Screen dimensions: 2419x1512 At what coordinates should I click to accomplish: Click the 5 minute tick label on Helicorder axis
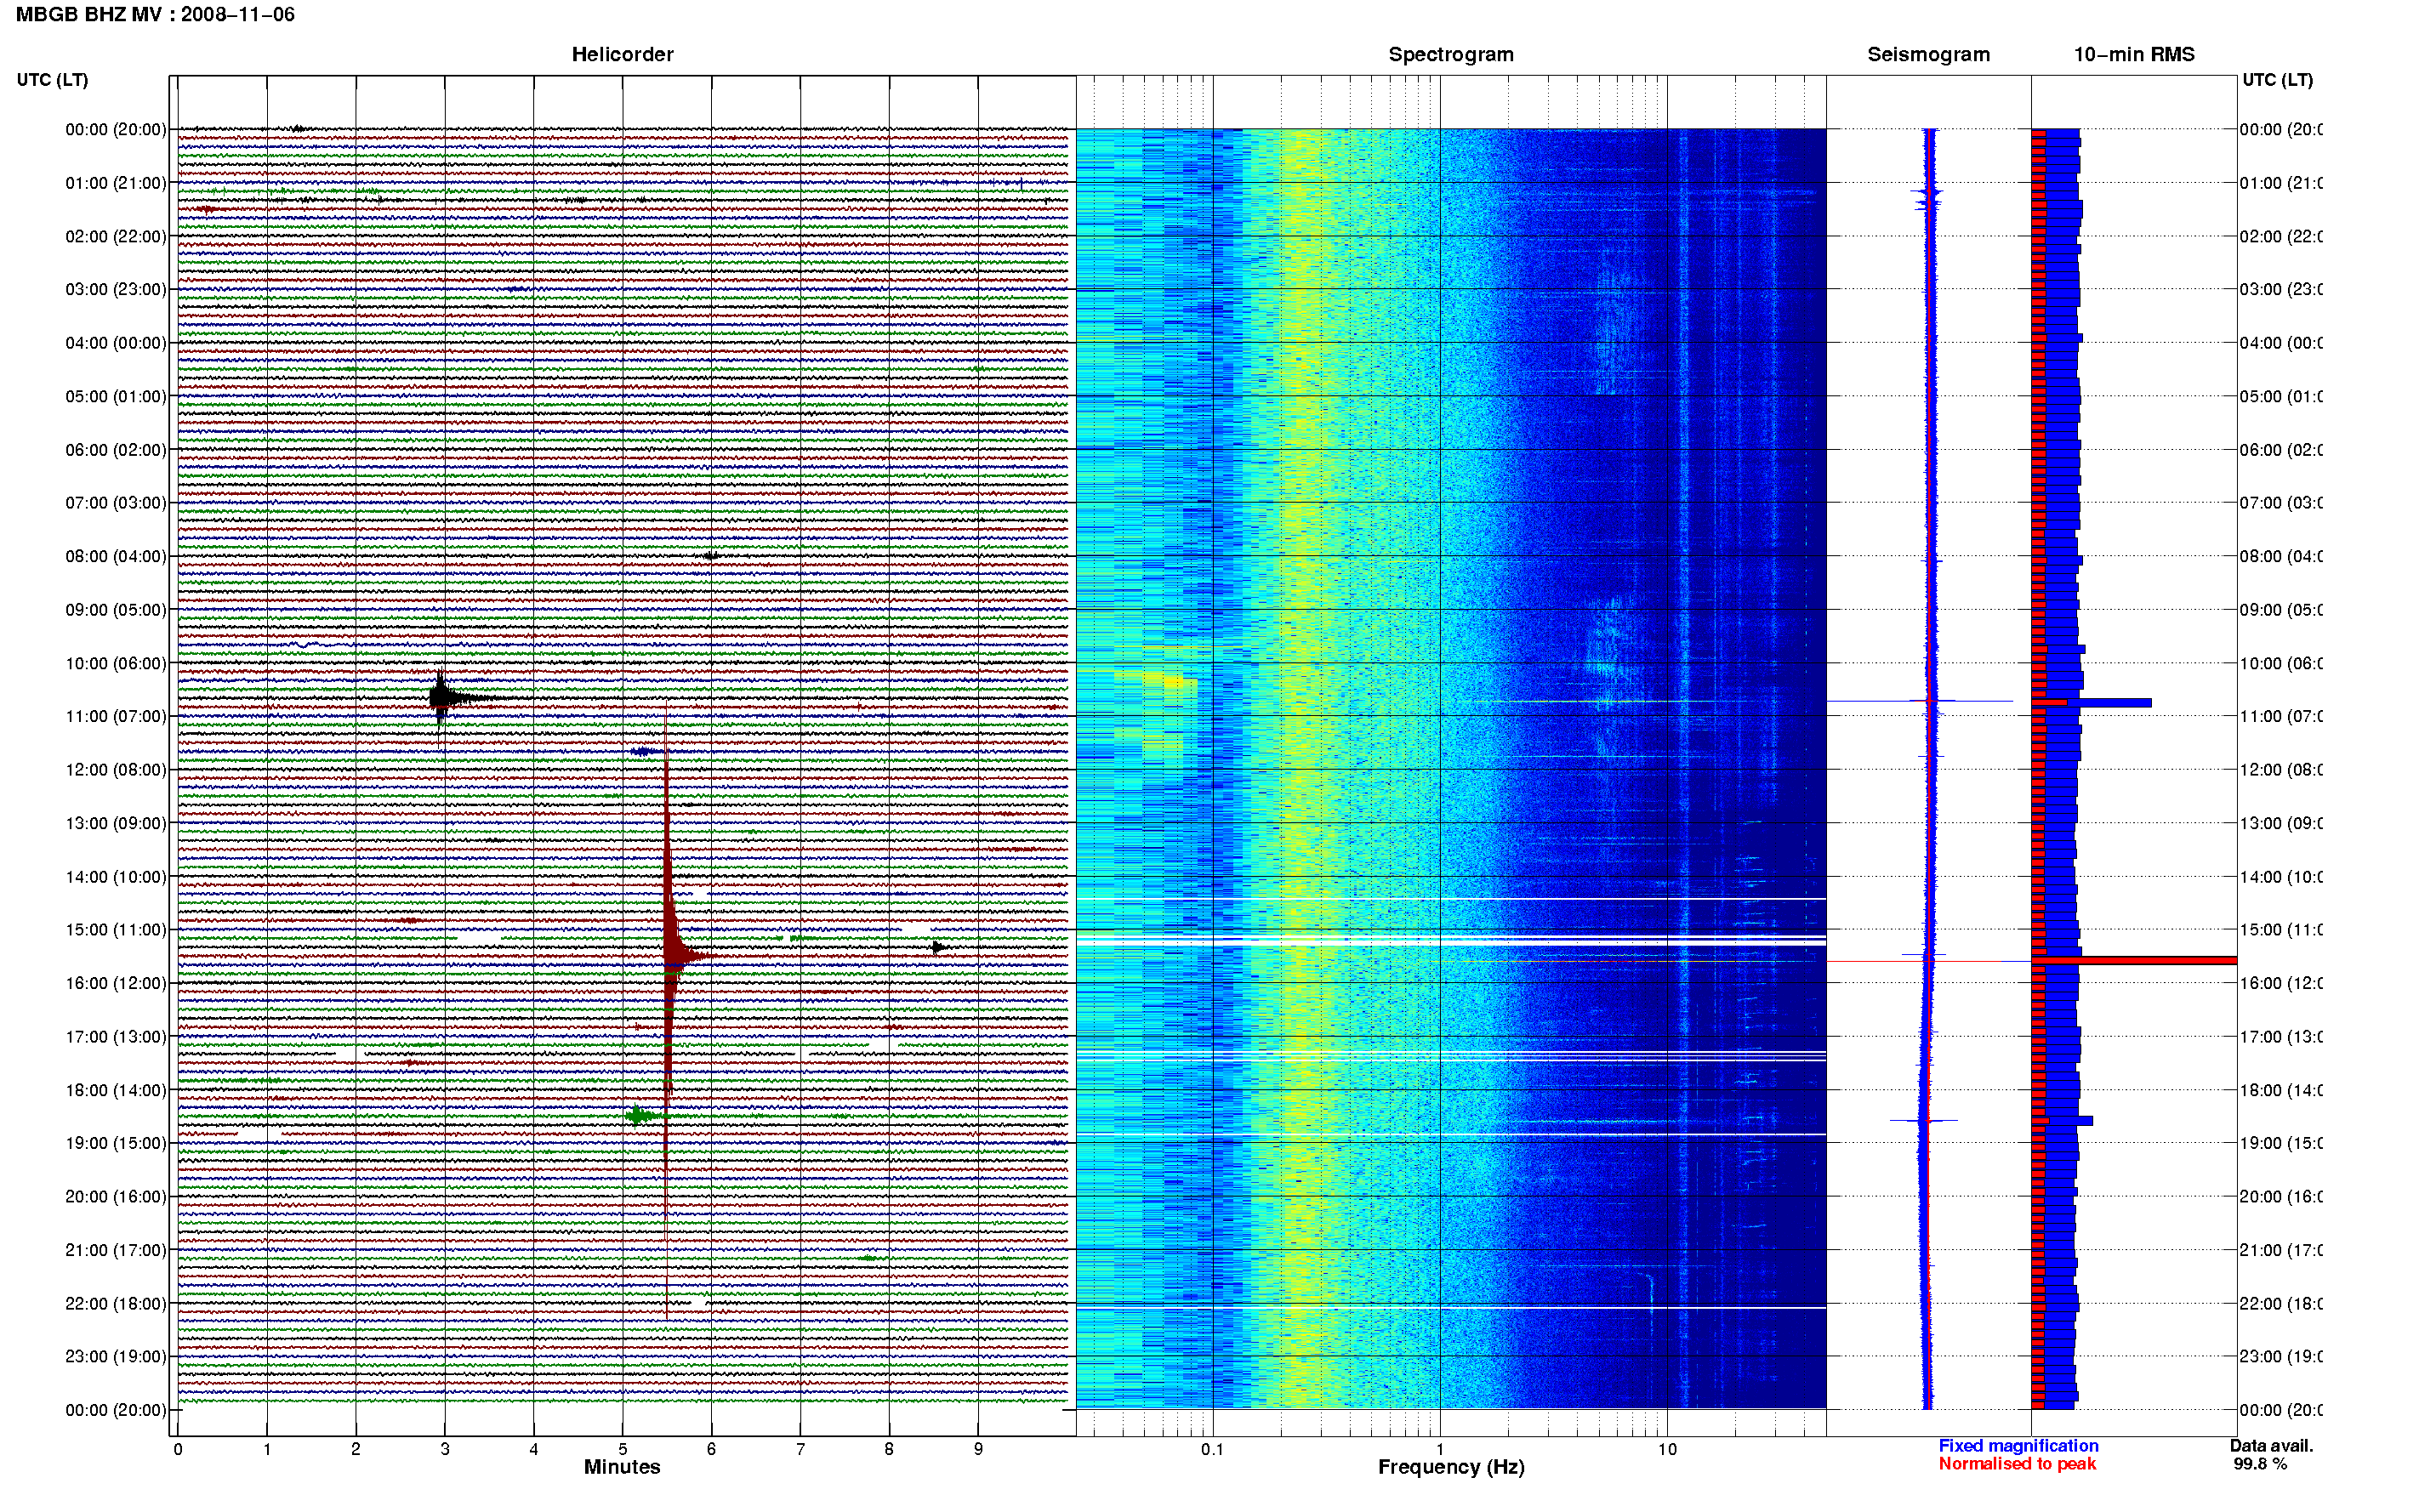[622, 1449]
